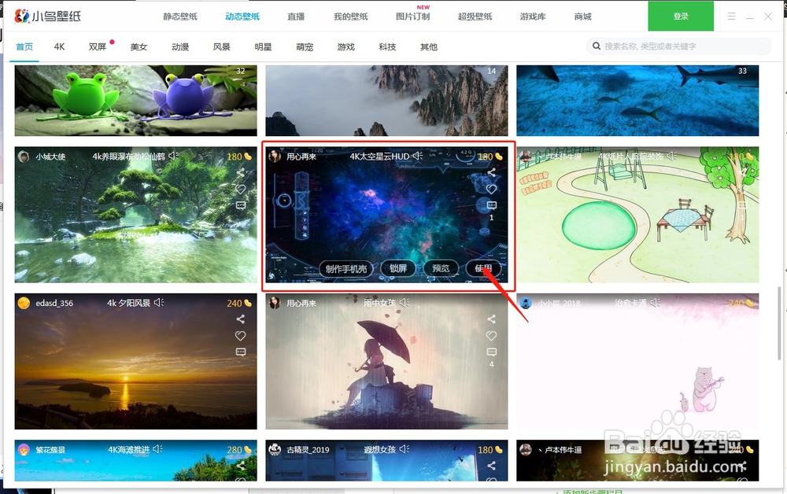The height and width of the screenshot is (494, 787).
Task: Select the 双屏 category
Action: point(98,46)
